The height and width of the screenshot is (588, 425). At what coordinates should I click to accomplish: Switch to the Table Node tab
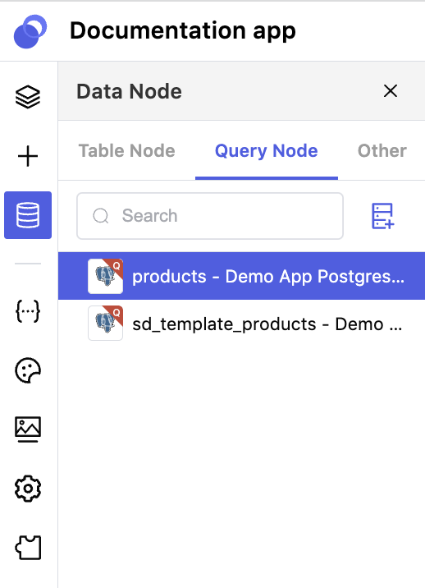pyautogui.click(x=126, y=151)
